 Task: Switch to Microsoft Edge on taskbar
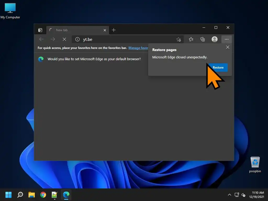click(66, 195)
